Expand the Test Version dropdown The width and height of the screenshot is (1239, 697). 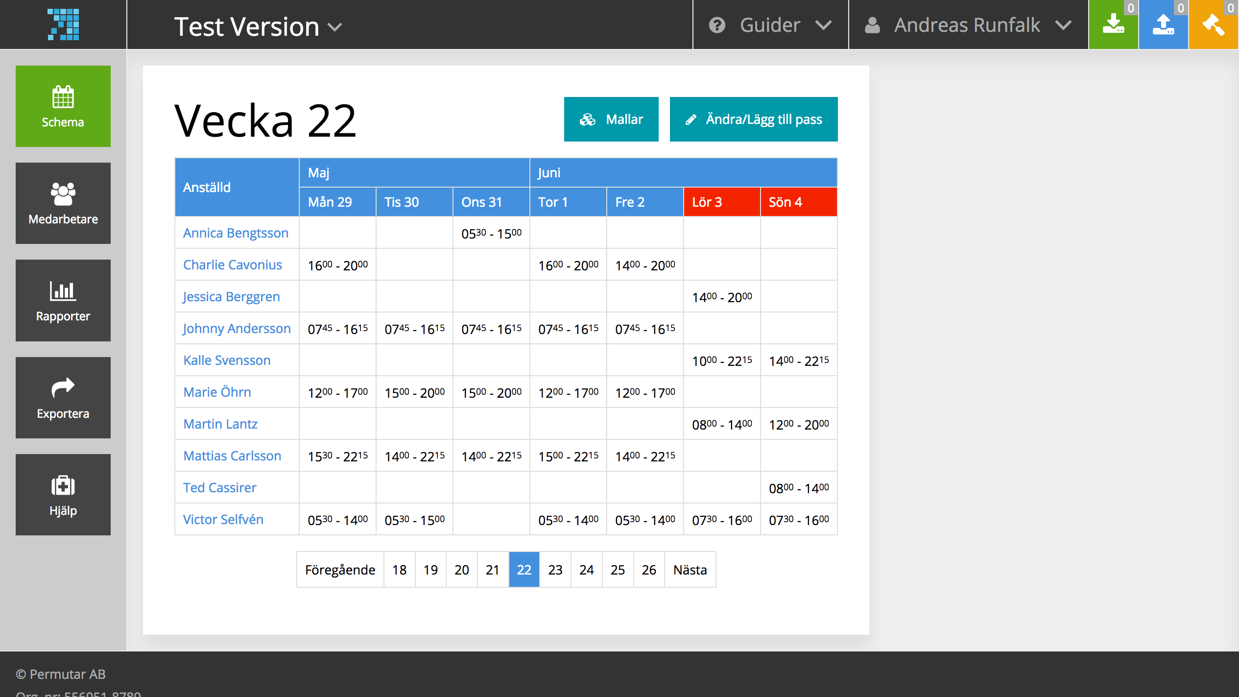[258, 26]
